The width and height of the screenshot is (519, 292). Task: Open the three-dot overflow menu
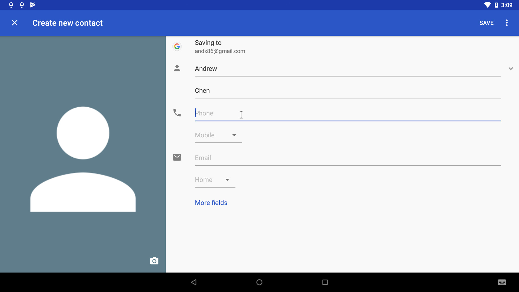[x=507, y=23]
